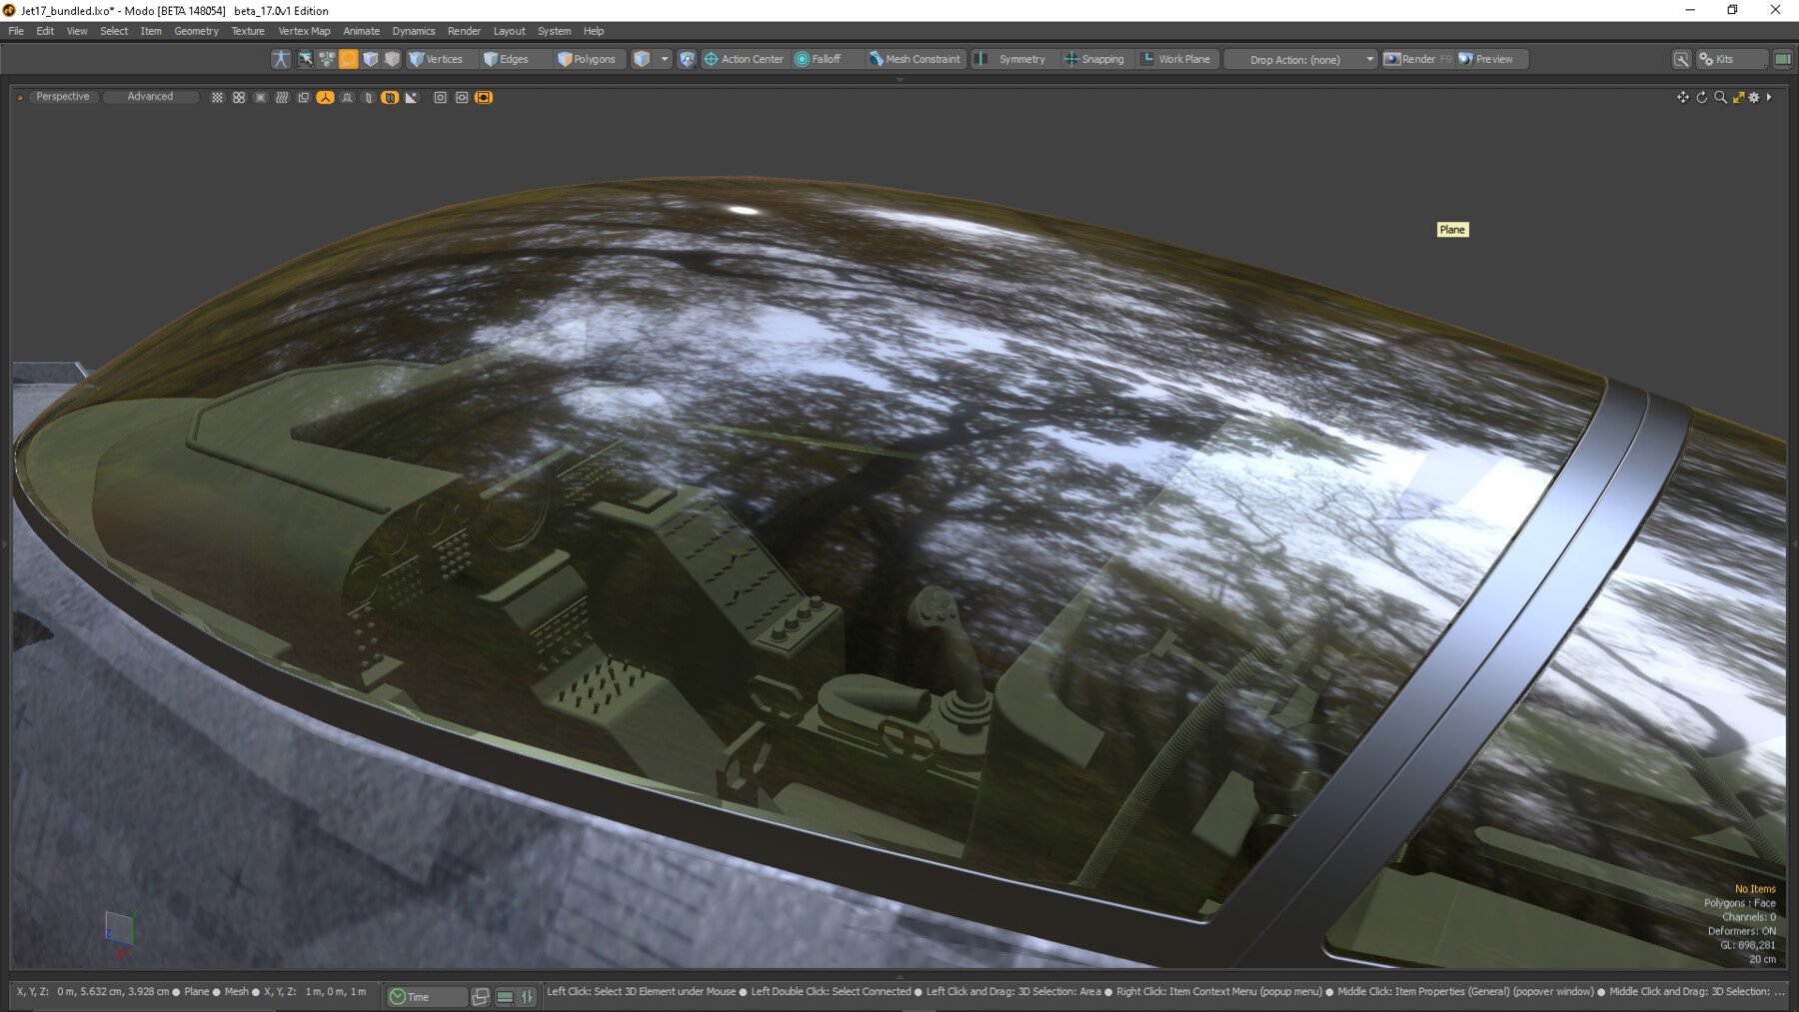
Task: Click the animate figure icon in the toolbar
Action: (281, 59)
